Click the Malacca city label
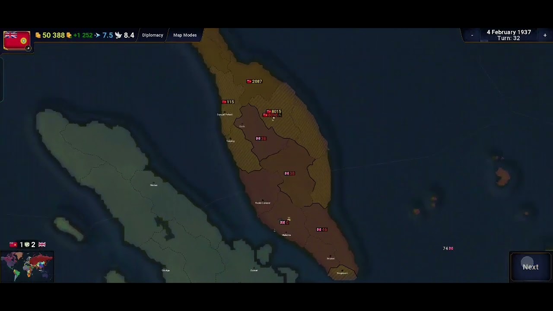Image resolution: width=553 pixels, height=311 pixels. (x=286, y=235)
